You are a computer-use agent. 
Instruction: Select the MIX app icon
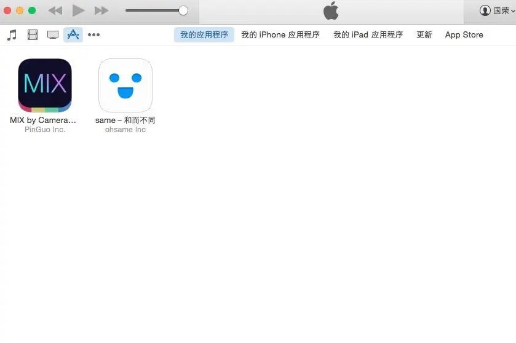45,85
